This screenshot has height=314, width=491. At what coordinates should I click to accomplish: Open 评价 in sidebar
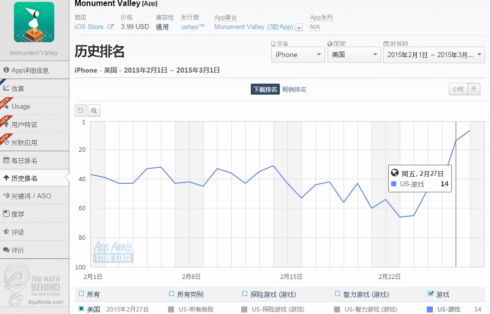[35, 250]
